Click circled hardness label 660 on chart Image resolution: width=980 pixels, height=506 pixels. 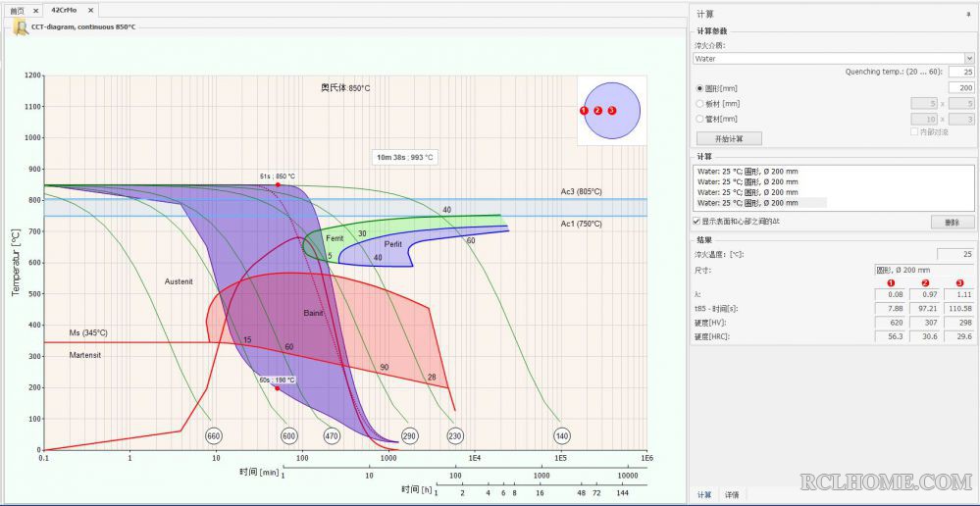click(214, 436)
